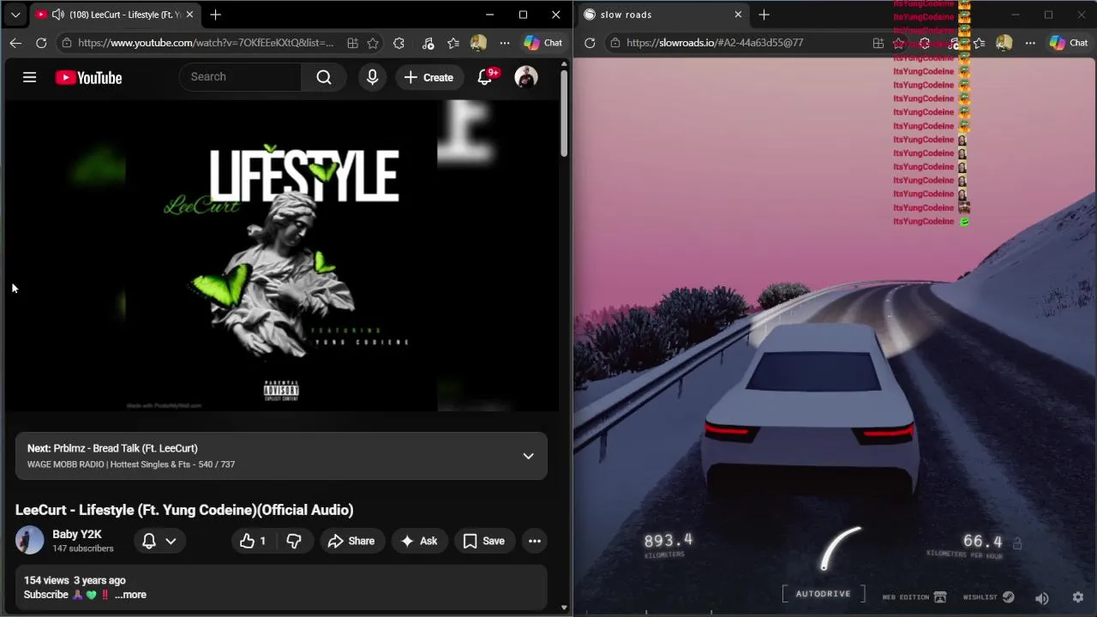The image size is (1097, 617).
Task: Click the curved steering indicator gauge
Action: coord(841,548)
